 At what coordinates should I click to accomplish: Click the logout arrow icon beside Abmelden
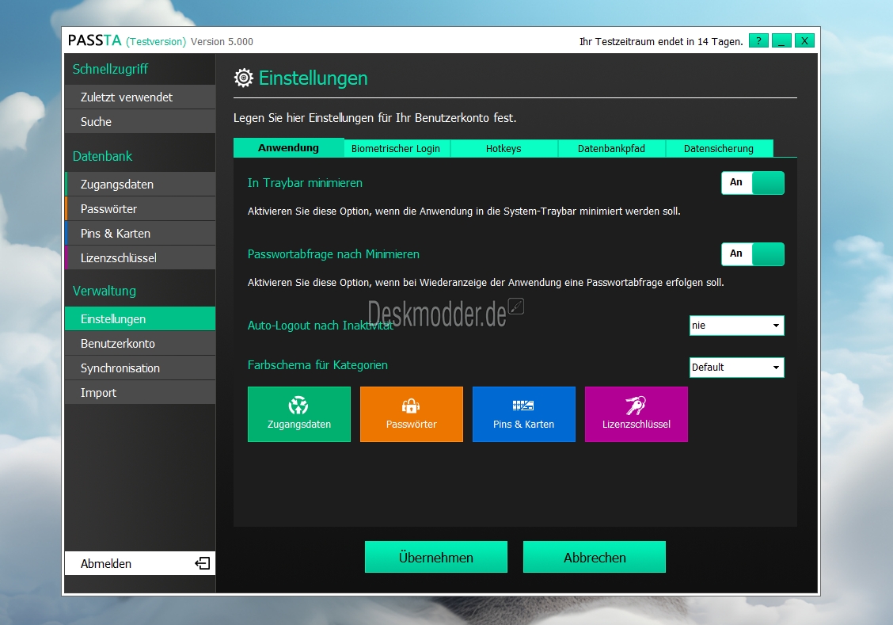point(203,563)
